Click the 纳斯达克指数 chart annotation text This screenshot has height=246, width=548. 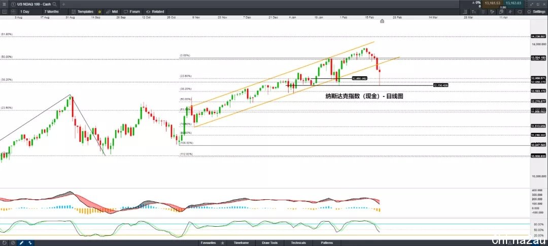pyautogui.click(x=364, y=96)
